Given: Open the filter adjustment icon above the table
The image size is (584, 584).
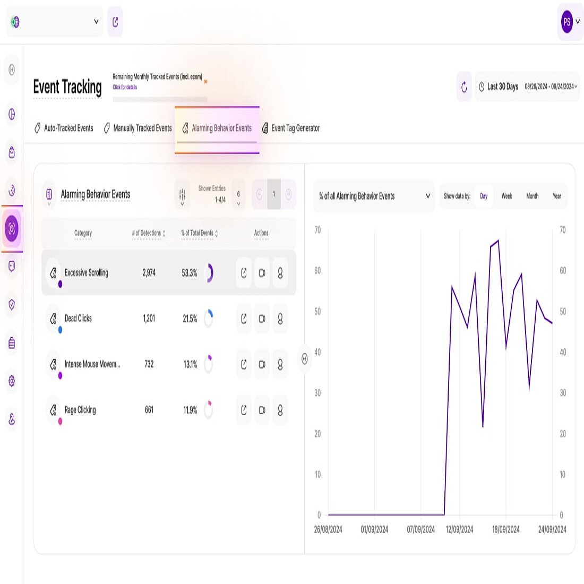Looking at the screenshot, I should [182, 194].
